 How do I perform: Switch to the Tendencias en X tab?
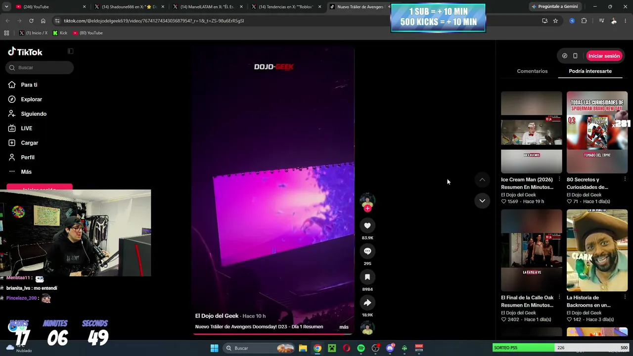point(285,7)
